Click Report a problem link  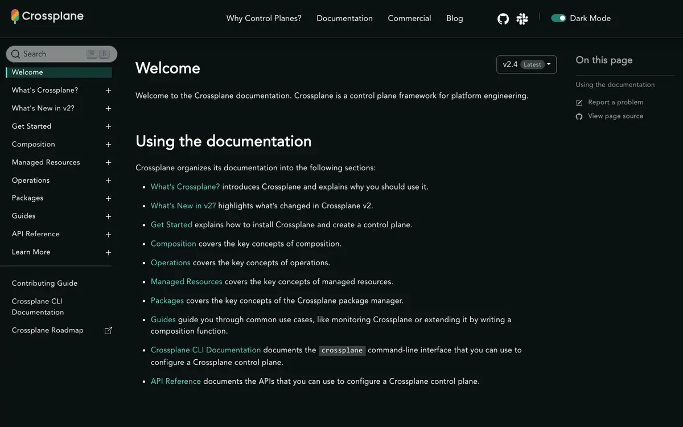pyautogui.click(x=615, y=102)
